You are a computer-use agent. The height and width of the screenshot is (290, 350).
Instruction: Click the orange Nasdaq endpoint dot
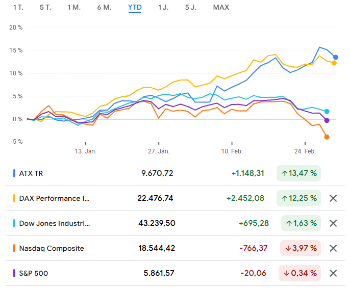(x=327, y=137)
